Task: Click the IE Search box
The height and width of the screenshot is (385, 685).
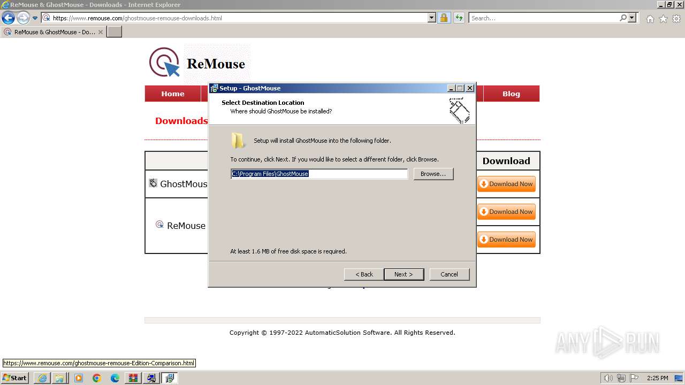Action: click(543, 18)
